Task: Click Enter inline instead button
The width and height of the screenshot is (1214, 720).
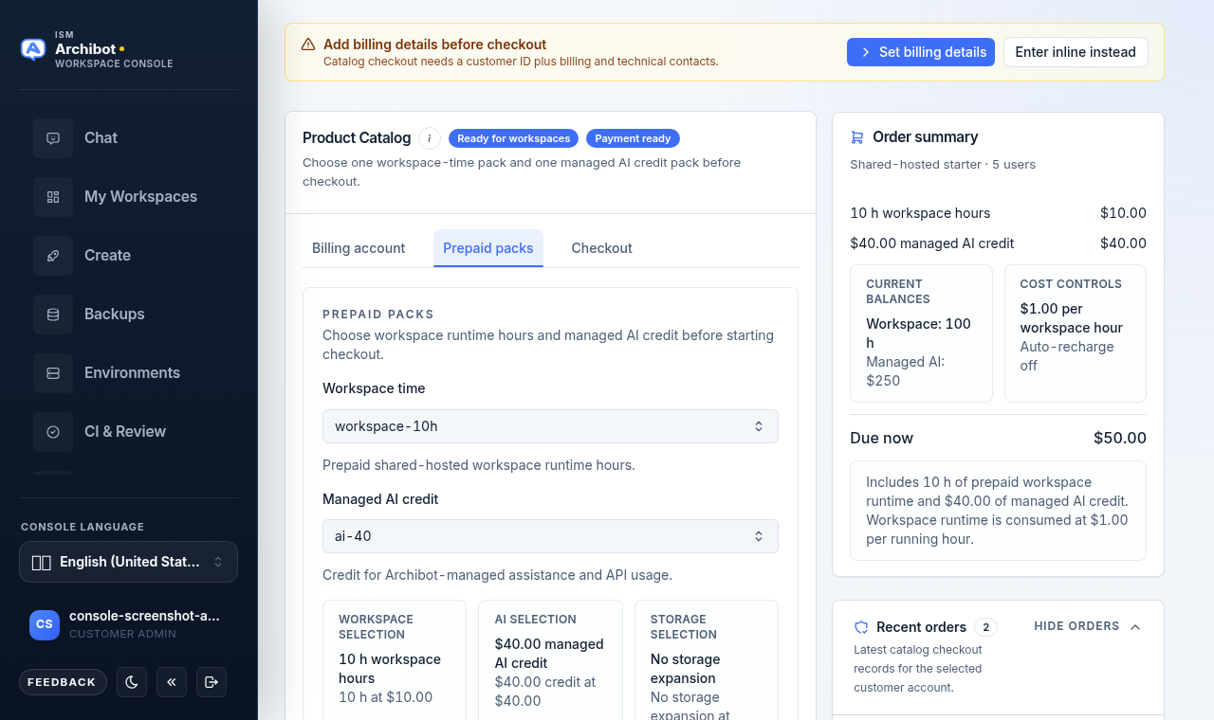Action: click(x=1076, y=52)
